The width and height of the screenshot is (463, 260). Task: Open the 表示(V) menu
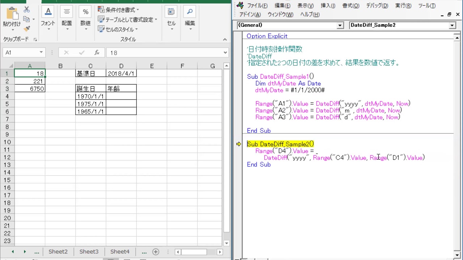(306, 6)
